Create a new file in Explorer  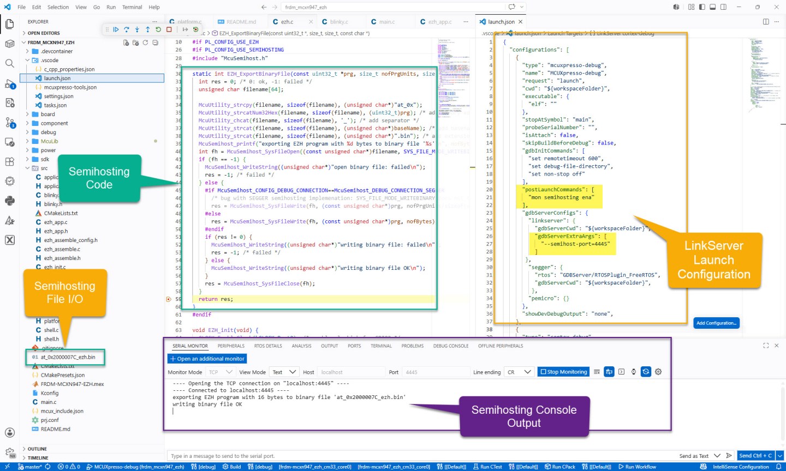126,43
